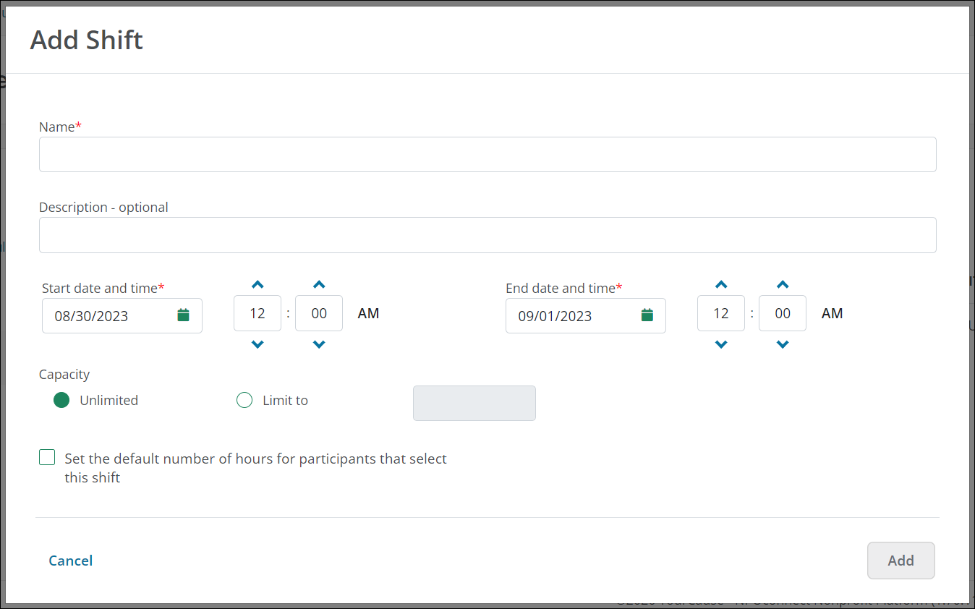Click the Cancel link

(x=71, y=561)
